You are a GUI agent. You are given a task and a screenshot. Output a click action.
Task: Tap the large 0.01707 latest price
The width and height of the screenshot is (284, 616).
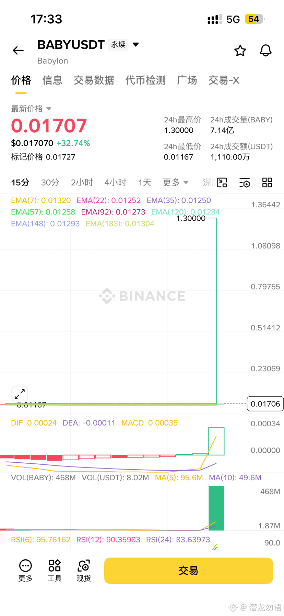(49, 125)
